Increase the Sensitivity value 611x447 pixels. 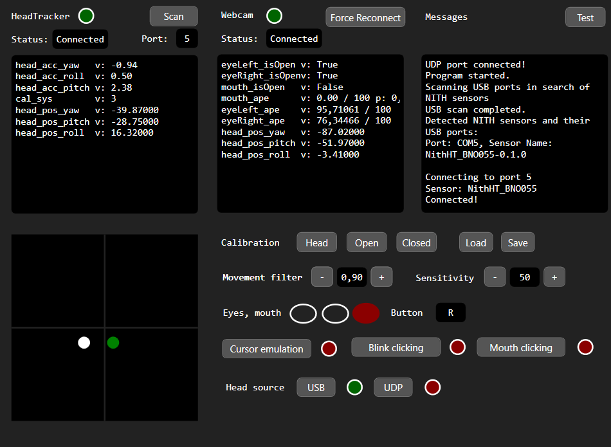pos(554,277)
